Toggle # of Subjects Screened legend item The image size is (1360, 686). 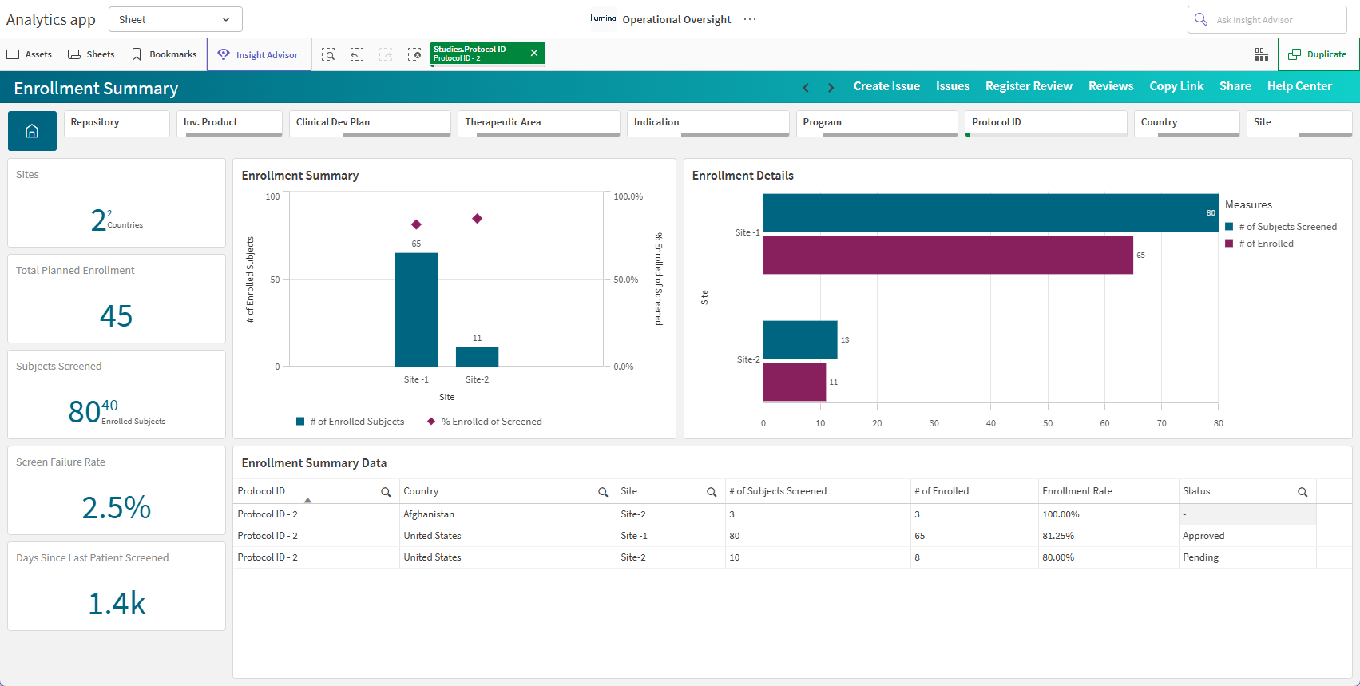click(x=1281, y=227)
